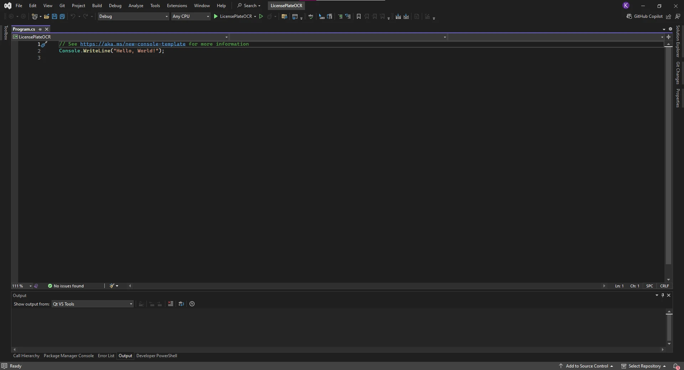Open GitHub Copilot in the top right
The width and height of the screenshot is (684, 370).
645,16
